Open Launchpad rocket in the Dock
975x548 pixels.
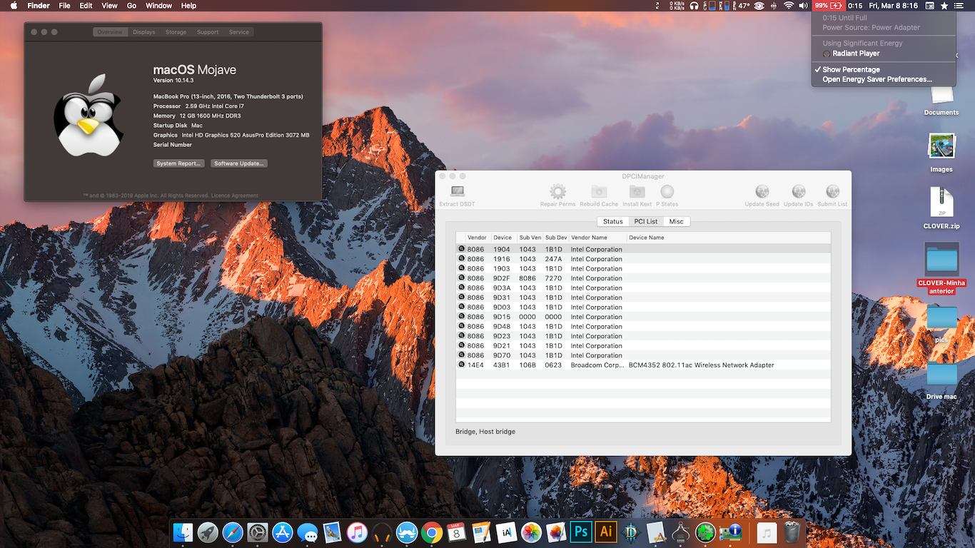pyautogui.click(x=208, y=532)
